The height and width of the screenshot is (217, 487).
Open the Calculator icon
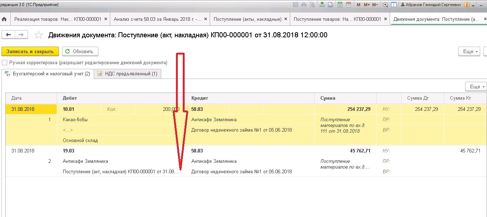(340, 5)
